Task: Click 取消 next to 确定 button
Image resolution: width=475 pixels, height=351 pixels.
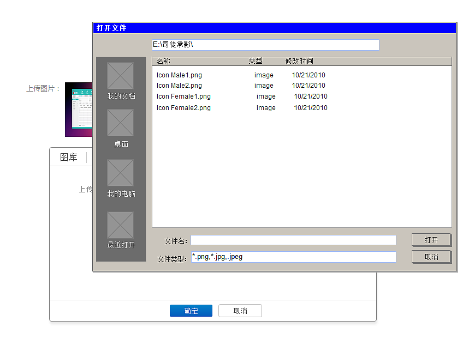Action: click(240, 311)
